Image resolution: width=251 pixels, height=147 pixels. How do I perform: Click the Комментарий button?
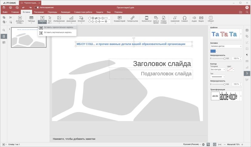click(x=119, y=19)
